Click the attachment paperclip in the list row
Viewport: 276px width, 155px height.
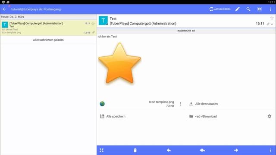[x=94, y=32]
